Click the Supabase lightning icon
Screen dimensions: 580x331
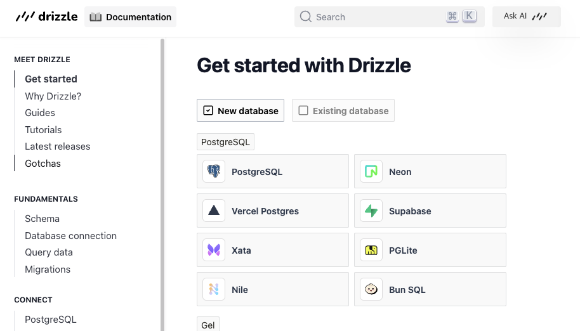point(371,211)
